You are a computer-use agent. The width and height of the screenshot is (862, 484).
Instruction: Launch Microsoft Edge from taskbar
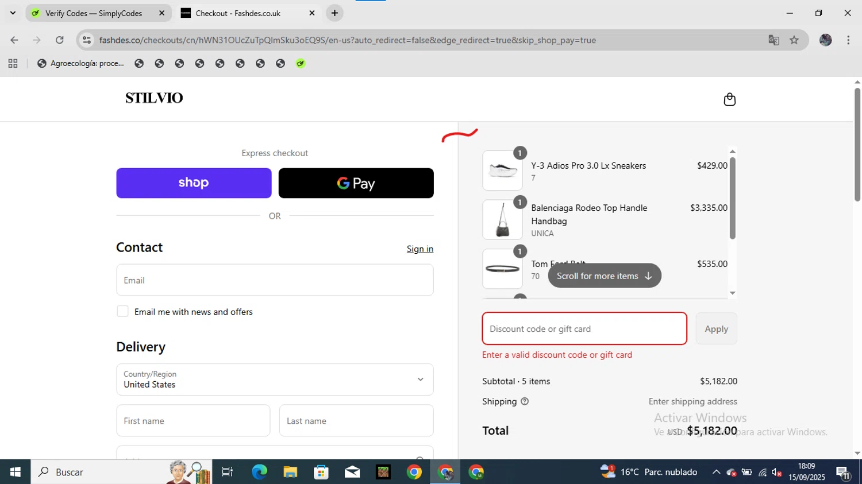(259, 472)
